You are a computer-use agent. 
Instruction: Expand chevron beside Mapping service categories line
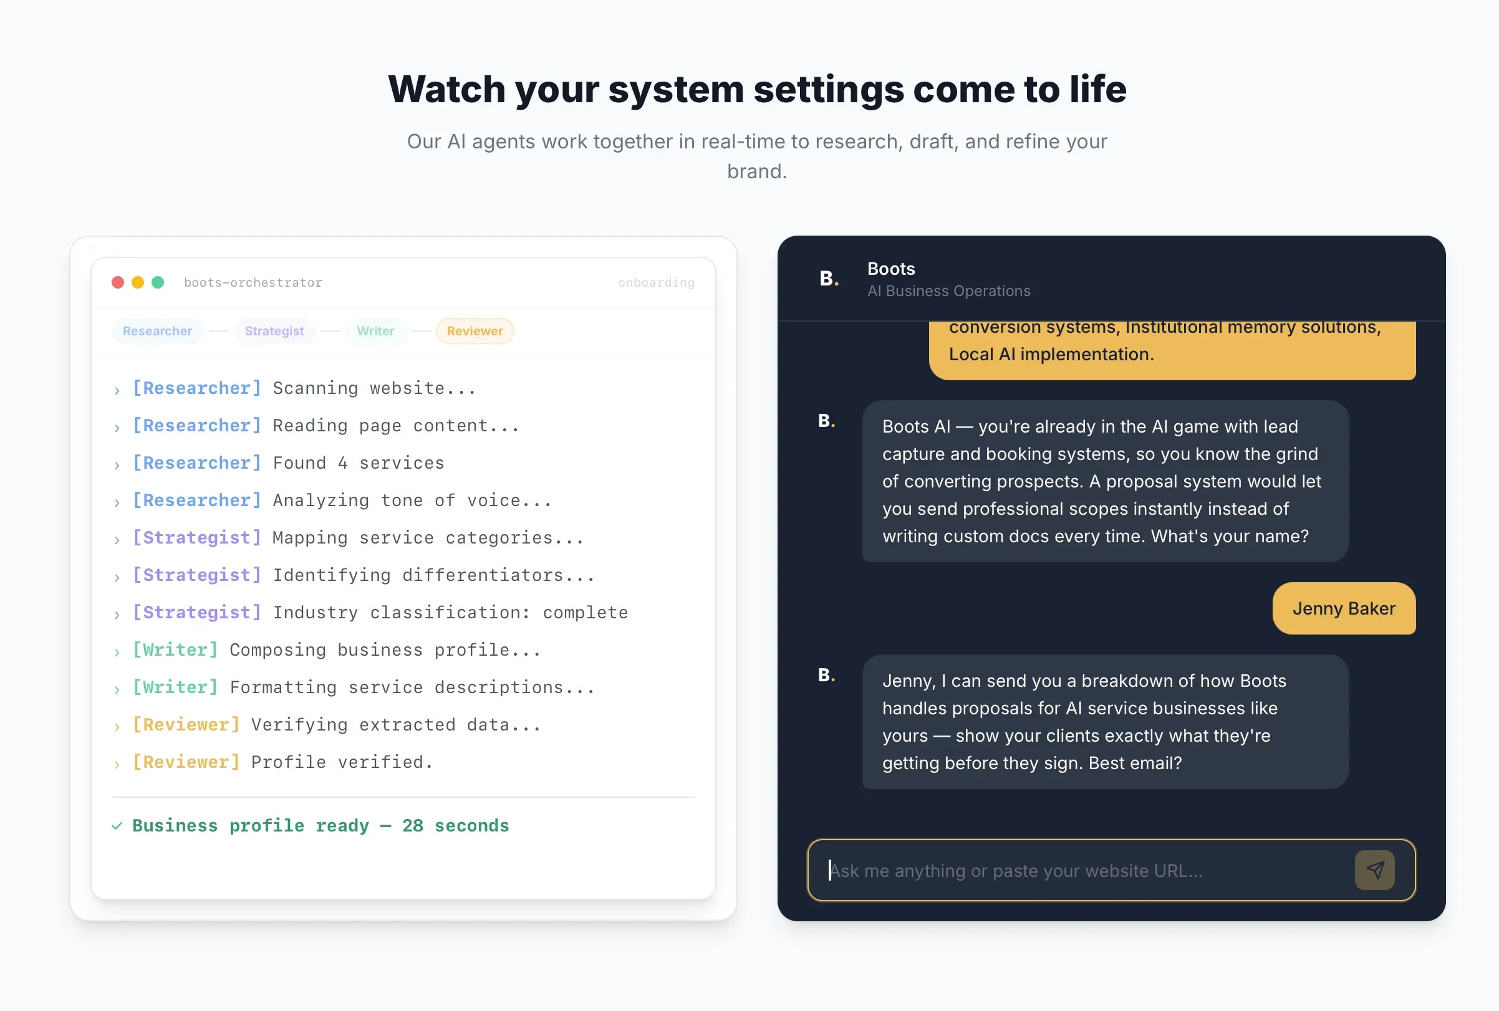pos(117,540)
